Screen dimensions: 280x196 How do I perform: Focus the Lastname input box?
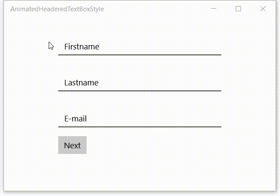(140, 83)
